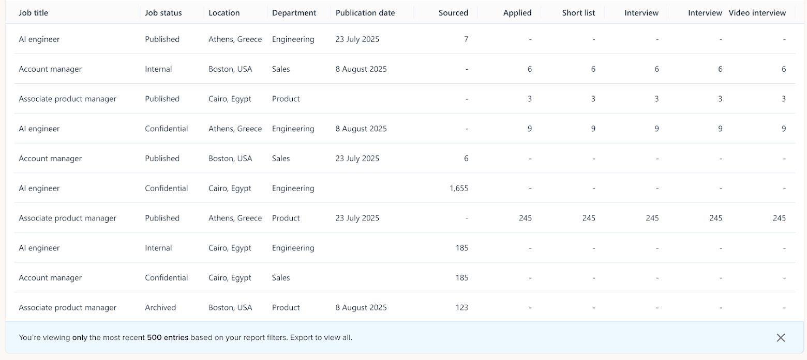The width and height of the screenshot is (807, 360).
Task: Click the Applied value 9 for AI engineer
Action: (x=529, y=129)
